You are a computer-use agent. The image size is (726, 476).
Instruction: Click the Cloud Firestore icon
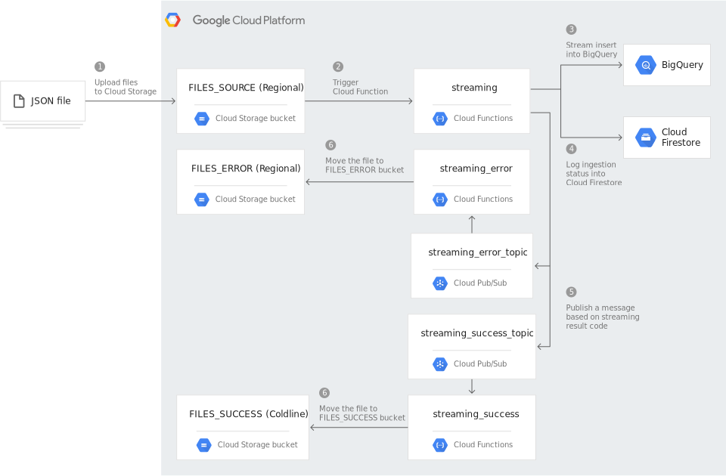[645, 138]
